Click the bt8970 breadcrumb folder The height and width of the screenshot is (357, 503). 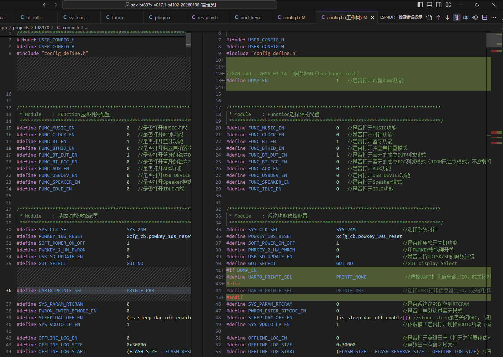tap(42, 27)
